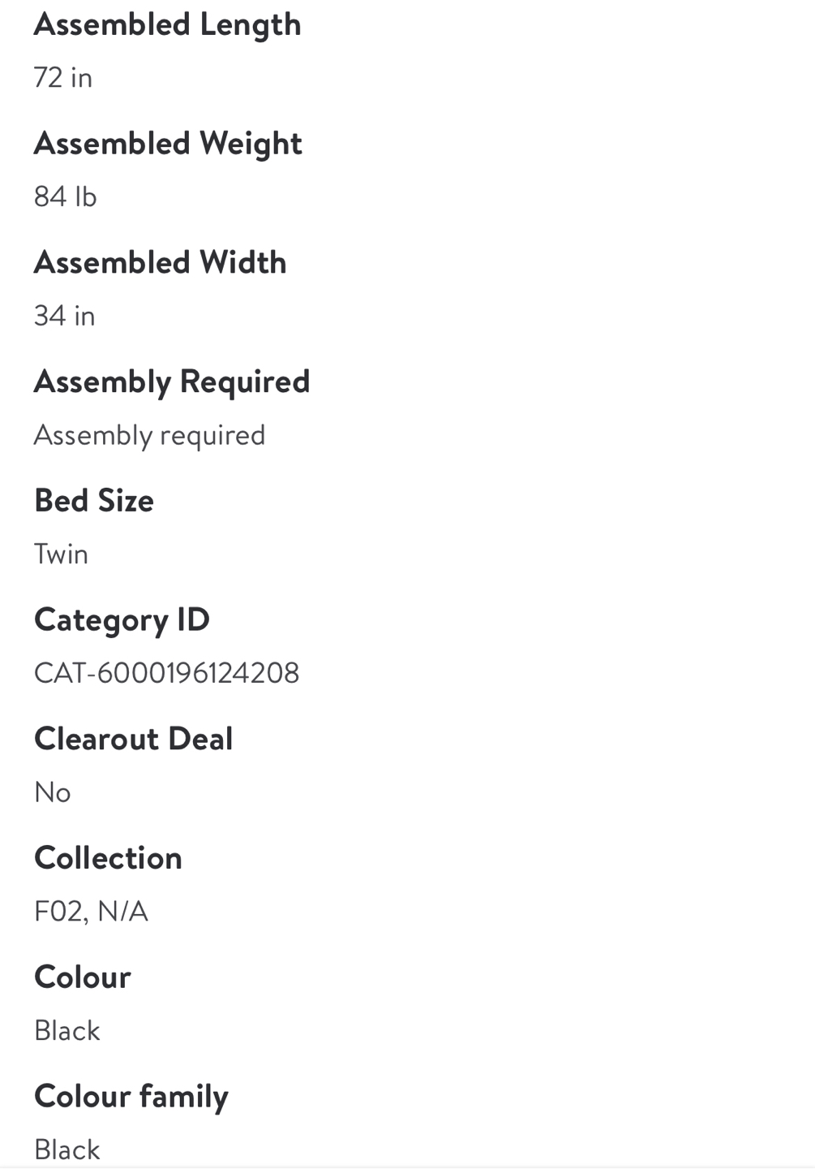Image resolution: width=815 pixels, height=1169 pixels.
Task: Select the Assembled Weight heading
Action: point(168,145)
